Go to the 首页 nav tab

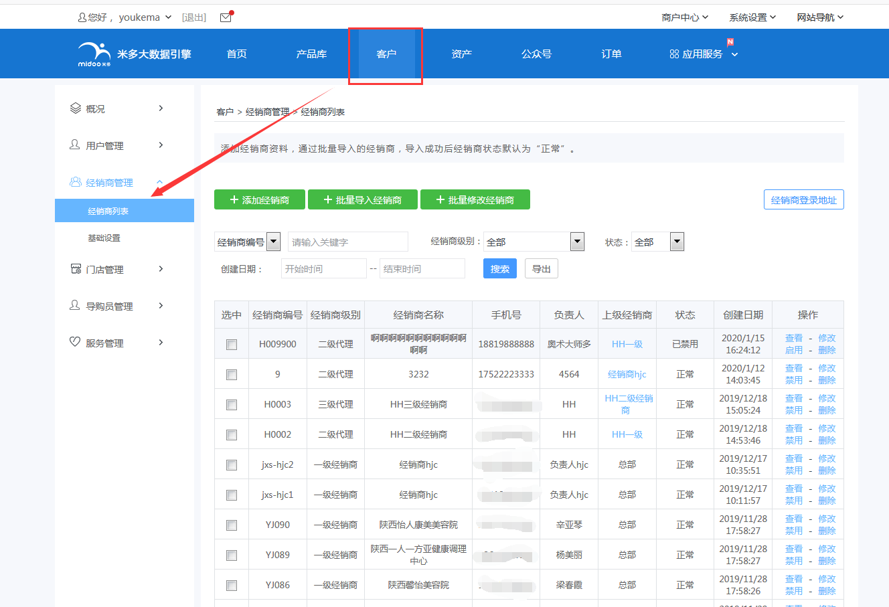click(x=237, y=54)
